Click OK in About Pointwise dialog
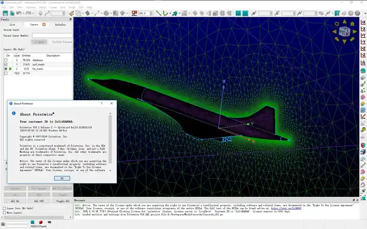The width and height of the screenshot is (367, 229). (x=62, y=178)
